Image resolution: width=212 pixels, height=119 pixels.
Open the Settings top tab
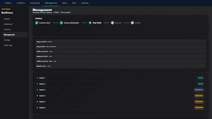coord(85,3)
